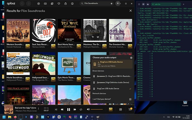Select the usb i2s terminal tab

click(166, 4)
